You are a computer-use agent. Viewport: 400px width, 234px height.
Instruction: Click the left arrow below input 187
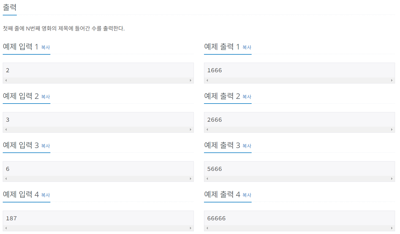6,228
